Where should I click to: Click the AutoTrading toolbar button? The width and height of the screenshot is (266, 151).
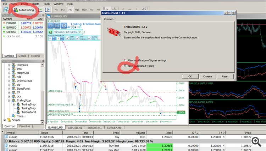click(x=24, y=10)
